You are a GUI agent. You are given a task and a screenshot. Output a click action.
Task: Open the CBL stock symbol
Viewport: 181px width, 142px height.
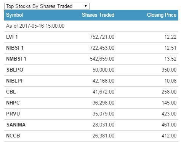point(11,92)
